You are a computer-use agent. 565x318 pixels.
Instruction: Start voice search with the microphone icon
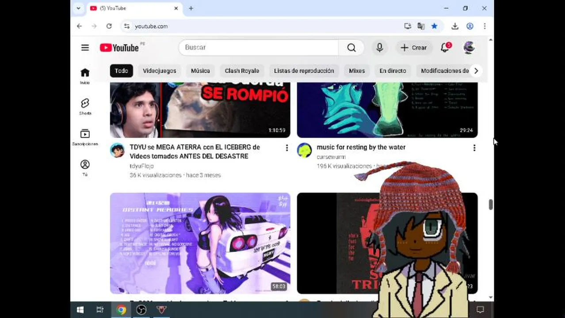[379, 48]
